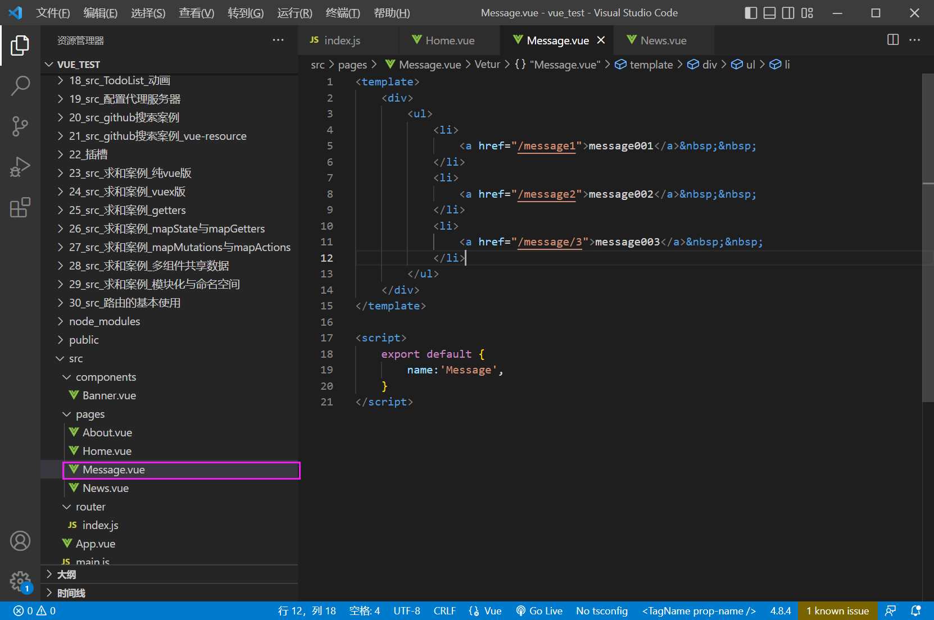Expand the 22_插槽 folder
Viewport: 934px width, 620px height.
click(169, 154)
